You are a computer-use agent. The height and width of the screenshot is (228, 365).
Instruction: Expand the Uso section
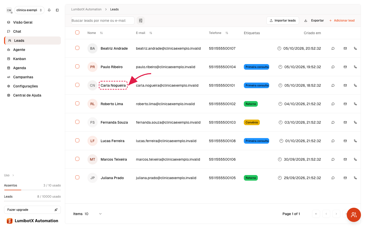click(x=9, y=175)
